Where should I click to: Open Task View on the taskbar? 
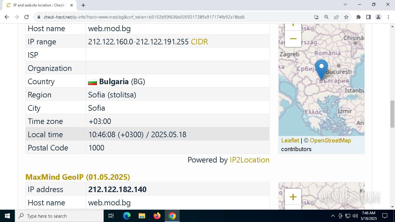pos(111,216)
